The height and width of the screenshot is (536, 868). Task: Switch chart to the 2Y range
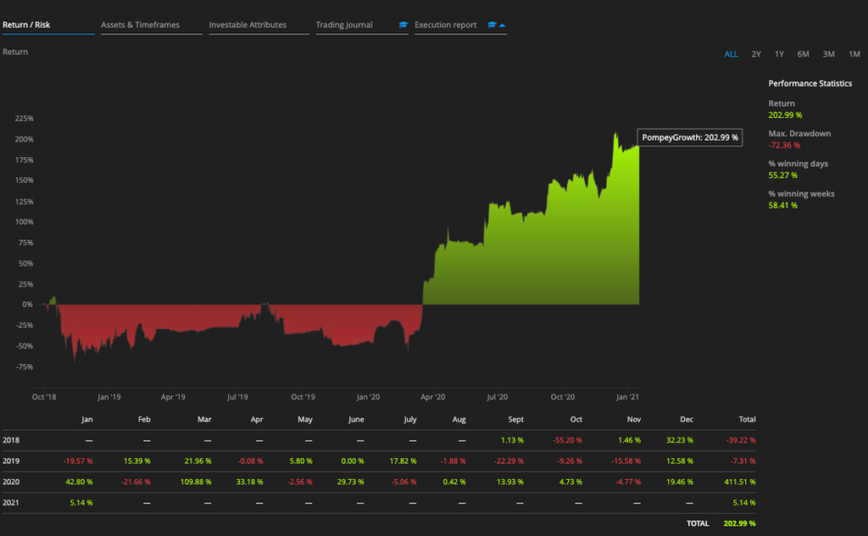755,53
